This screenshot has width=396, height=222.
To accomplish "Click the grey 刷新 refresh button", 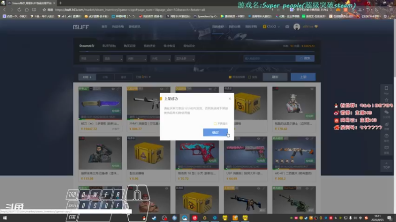I will click(275, 77).
